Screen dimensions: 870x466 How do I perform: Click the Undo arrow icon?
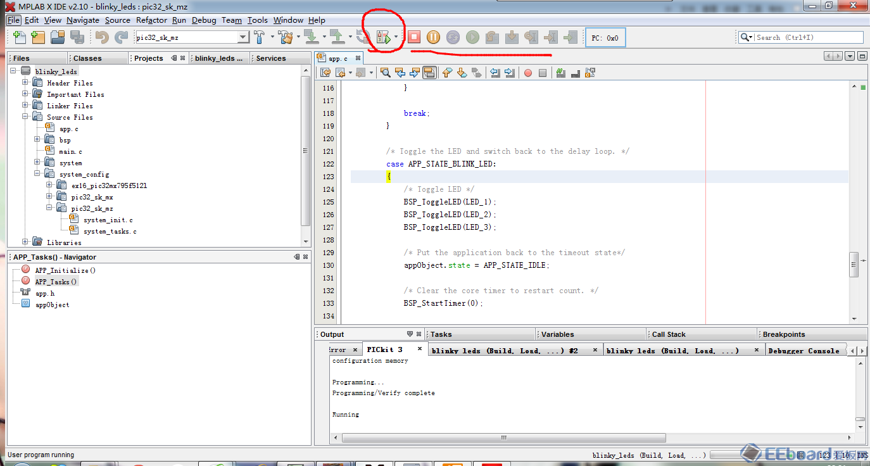(x=102, y=37)
